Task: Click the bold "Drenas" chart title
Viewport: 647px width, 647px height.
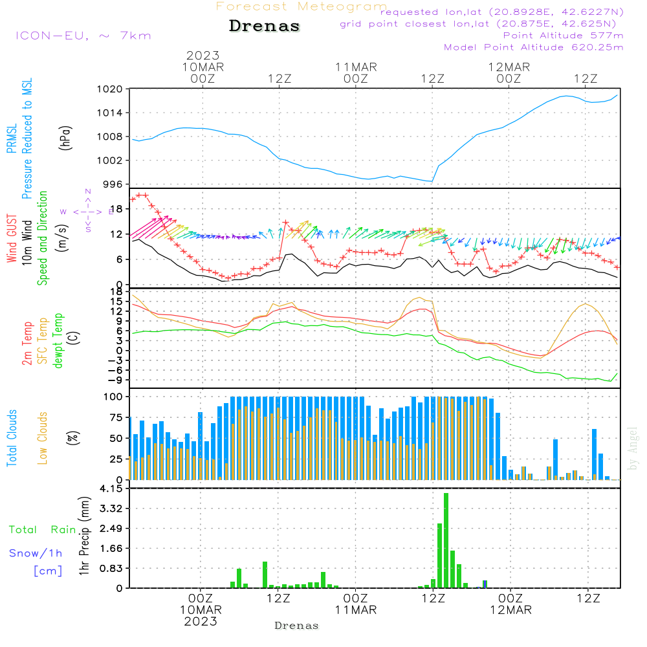Action: (265, 27)
